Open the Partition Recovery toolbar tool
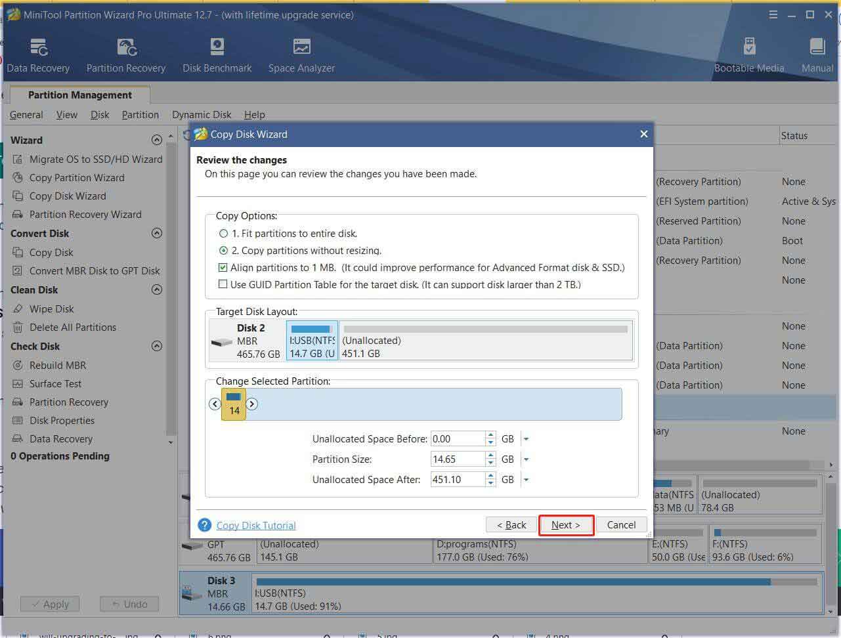 (x=126, y=56)
